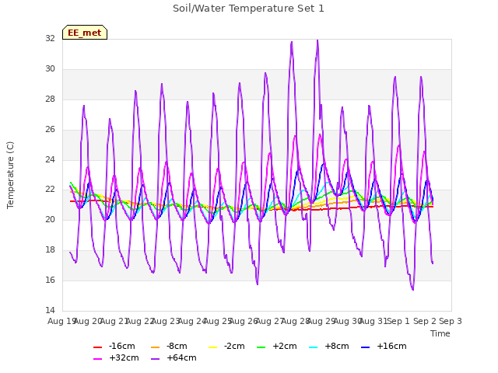Click the Aug 28 x-axis label
Image resolution: width=498 pixels, height=373 pixels.
tap(294, 321)
